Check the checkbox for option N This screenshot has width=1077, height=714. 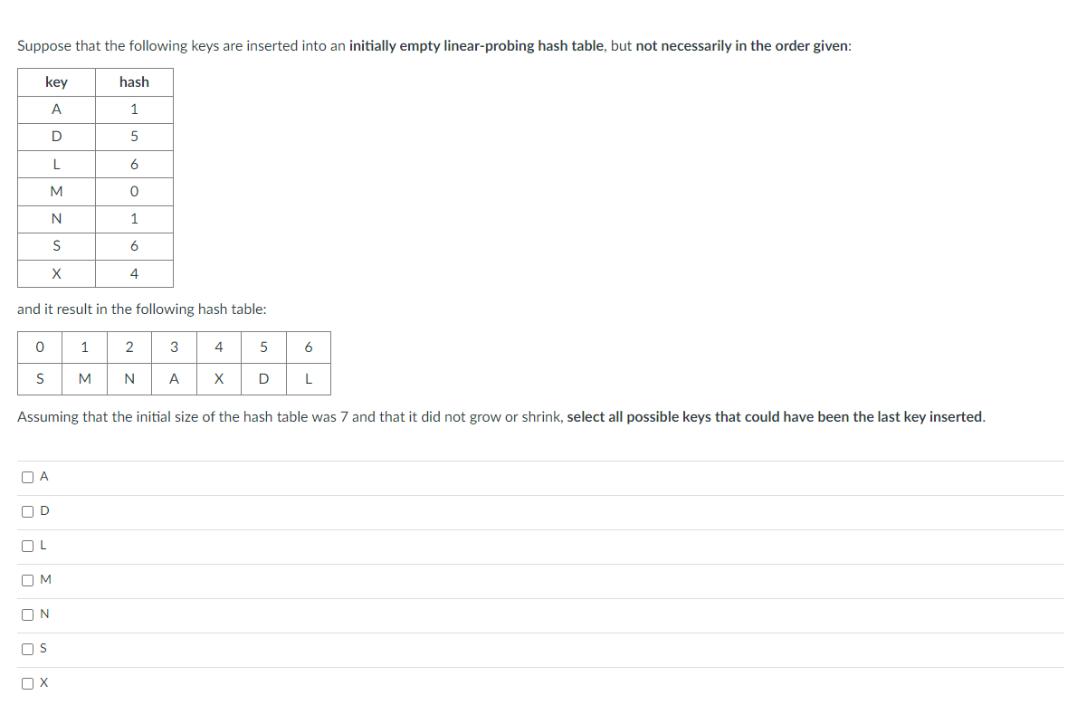(x=27, y=614)
